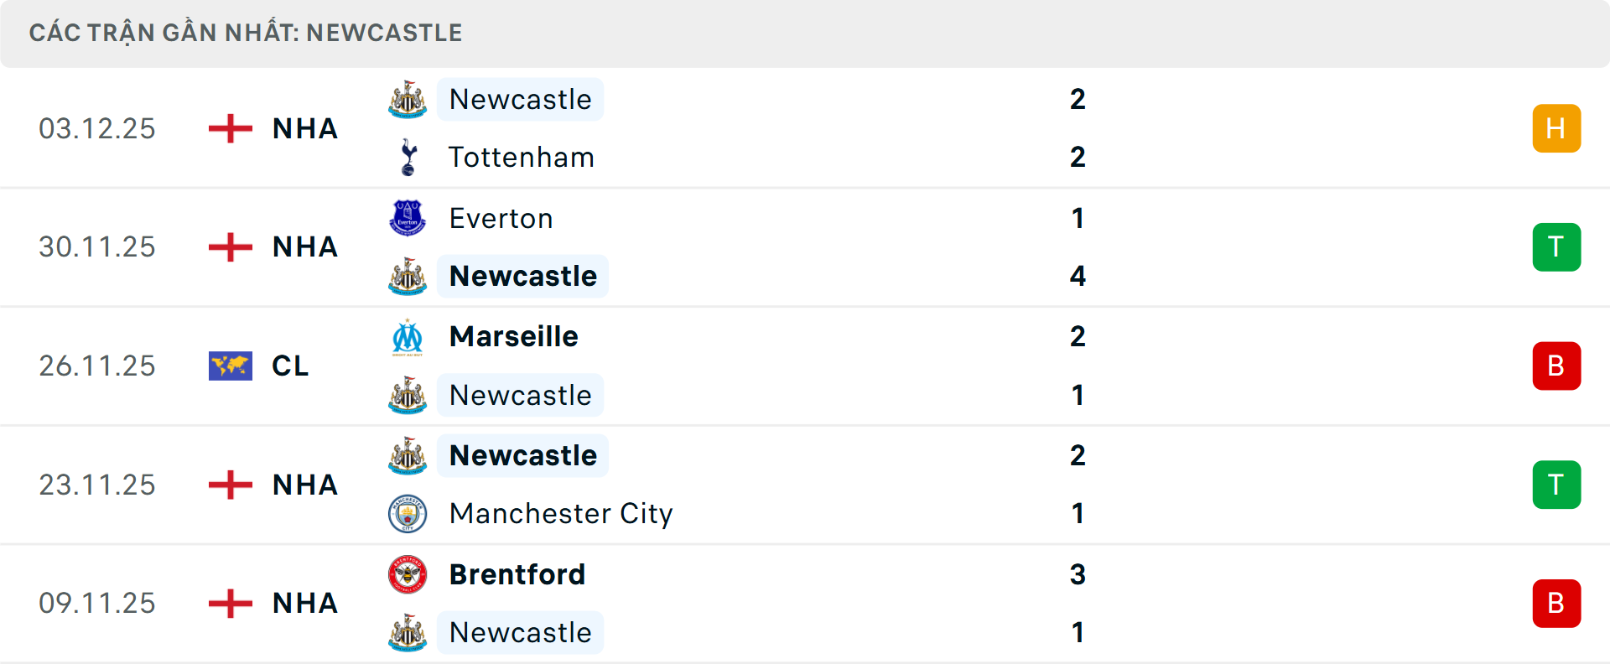This screenshot has width=1610, height=664.
Task: Click the green T result indicator for 23.11.25
Action: (1556, 485)
